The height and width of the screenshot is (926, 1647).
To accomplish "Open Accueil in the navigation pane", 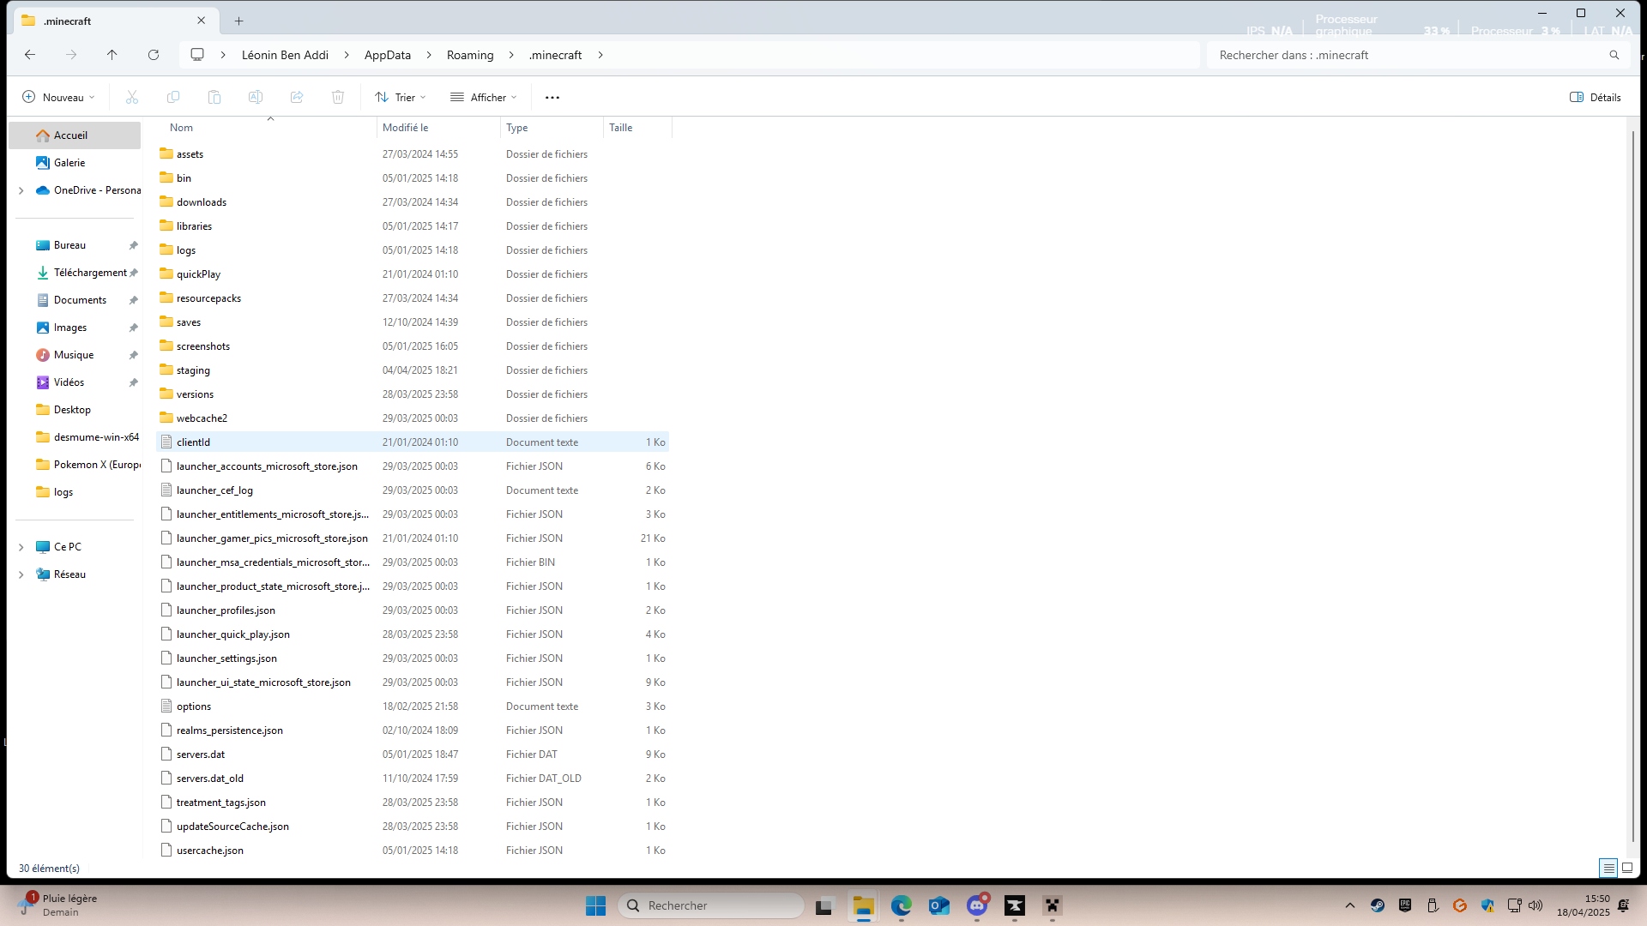I will 75,135.
